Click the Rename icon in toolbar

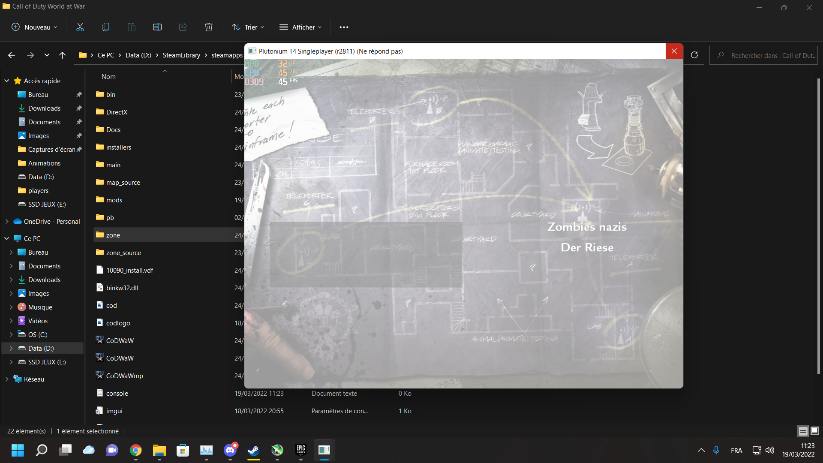pyautogui.click(x=157, y=27)
